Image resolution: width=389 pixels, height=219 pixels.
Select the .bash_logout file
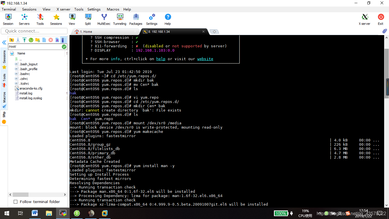[28, 64]
